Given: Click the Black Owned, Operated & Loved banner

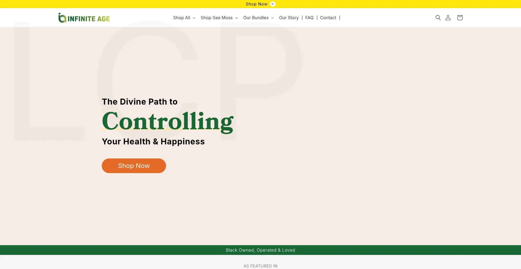Looking at the screenshot, I should tap(260, 250).
